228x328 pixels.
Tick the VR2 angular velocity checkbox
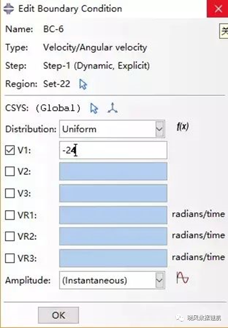pos(10,236)
